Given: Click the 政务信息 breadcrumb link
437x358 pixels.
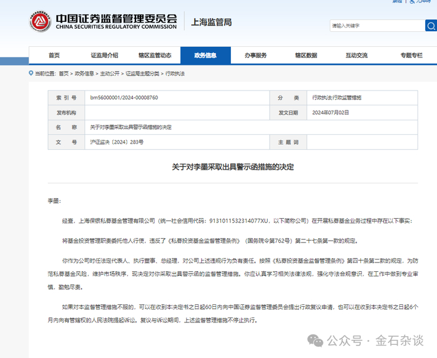Looking at the screenshot, I should pos(84,74).
